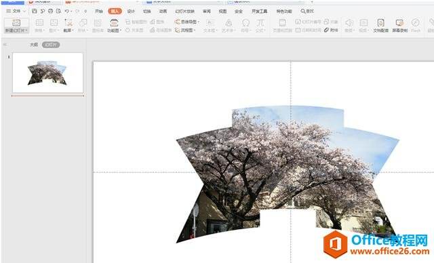The height and width of the screenshot is (263, 434).
Task: Click the Redo arrow icon
Action: point(77,11)
